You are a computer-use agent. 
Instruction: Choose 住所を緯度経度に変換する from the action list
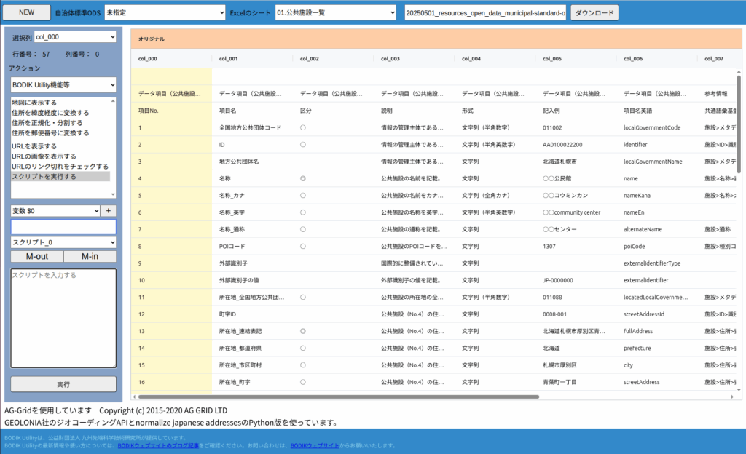click(x=50, y=113)
